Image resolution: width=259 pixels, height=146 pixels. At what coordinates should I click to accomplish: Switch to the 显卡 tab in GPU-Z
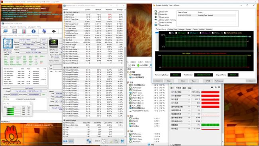coord(172,88)
